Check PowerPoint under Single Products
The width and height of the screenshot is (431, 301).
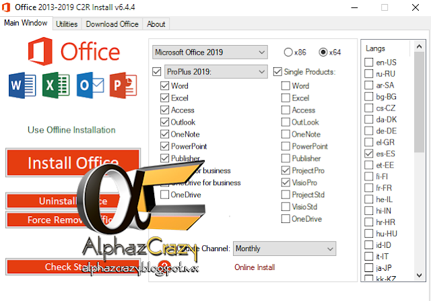tap(286, 146)
